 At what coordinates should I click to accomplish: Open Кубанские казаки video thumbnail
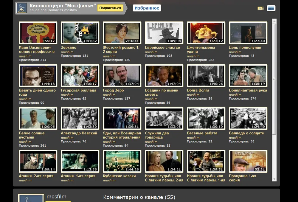(121, 161)
